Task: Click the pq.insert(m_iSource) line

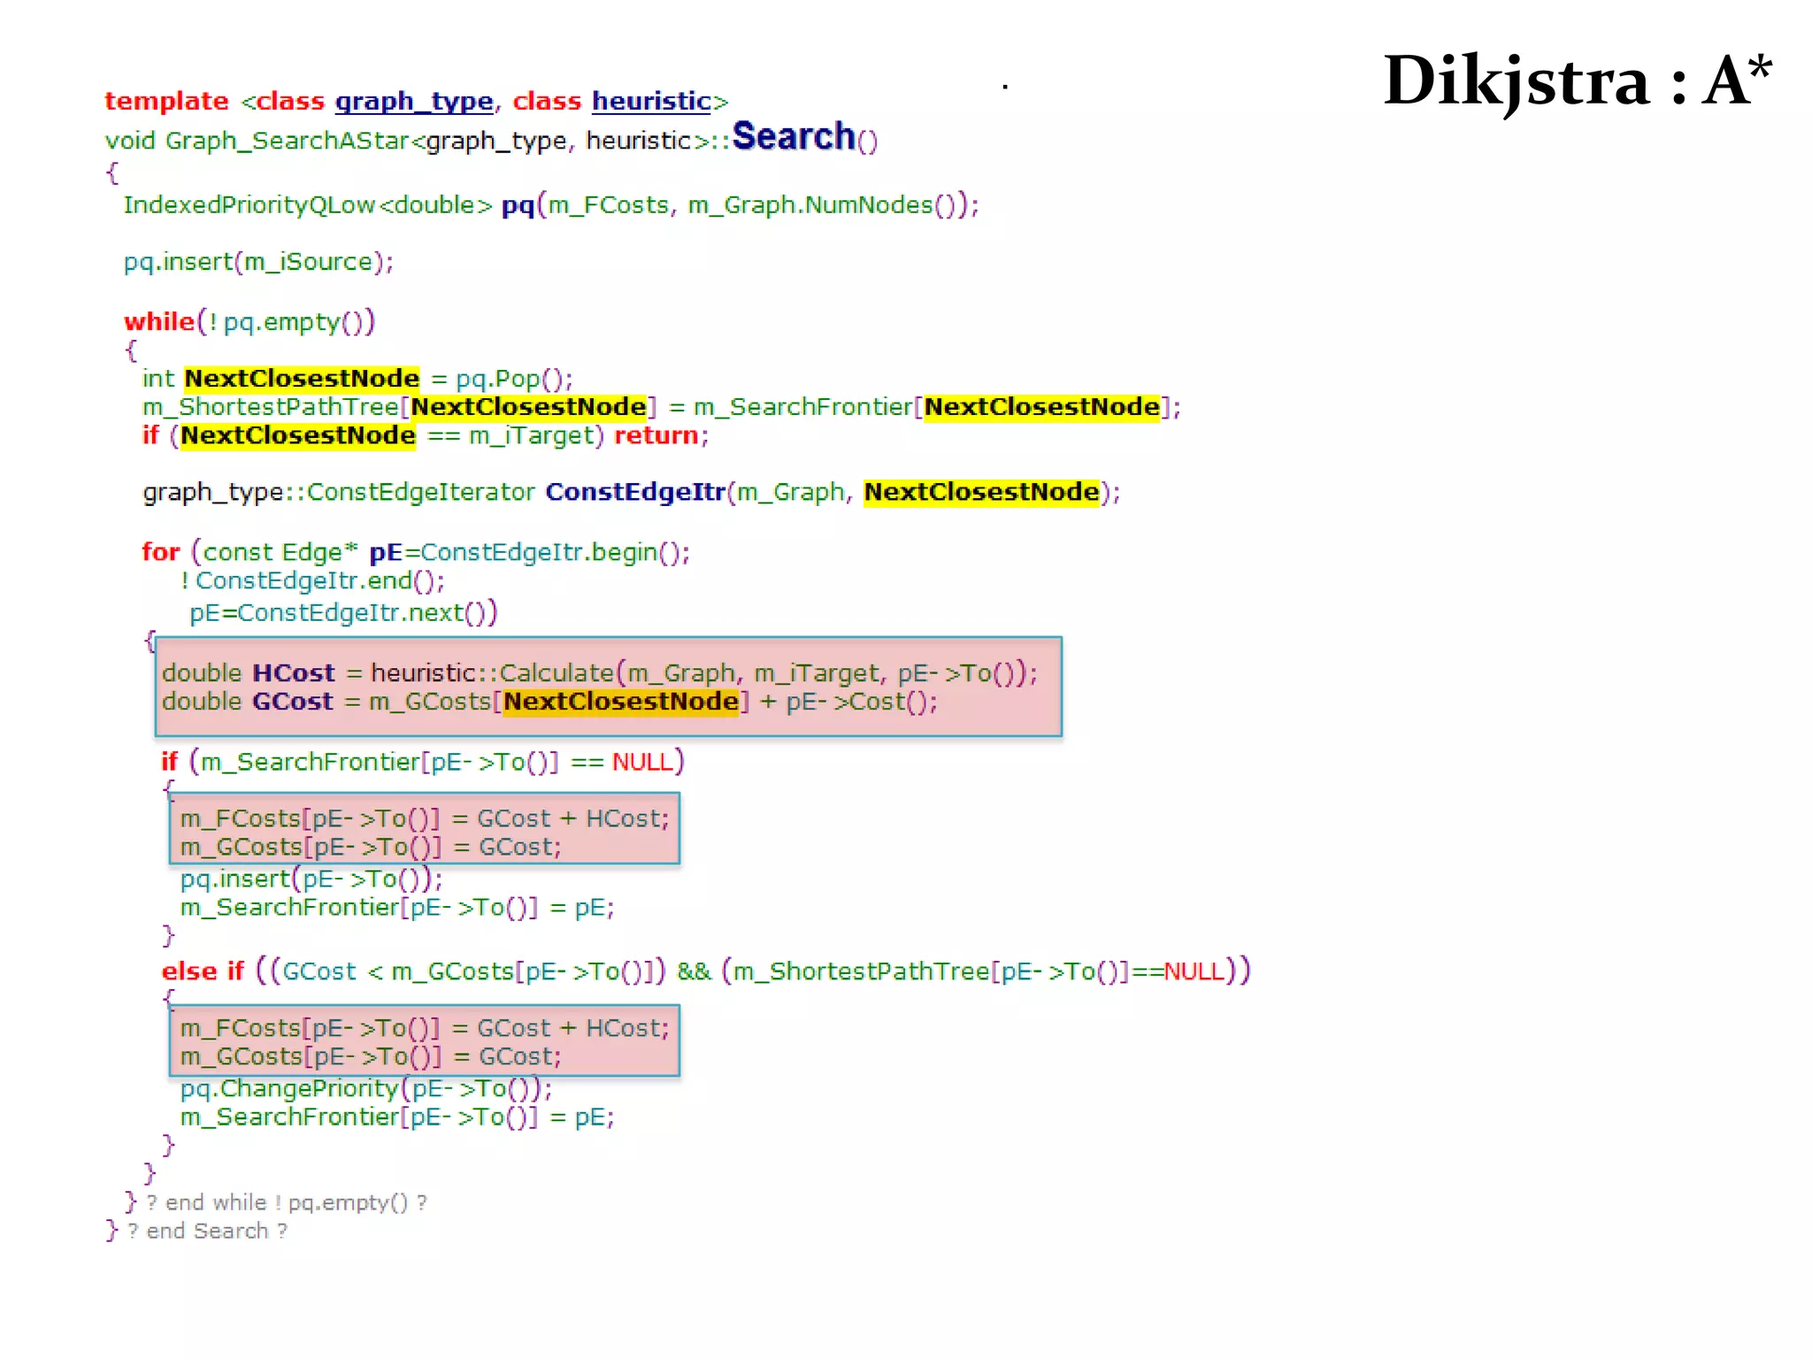Action: [x=258, y=262]
